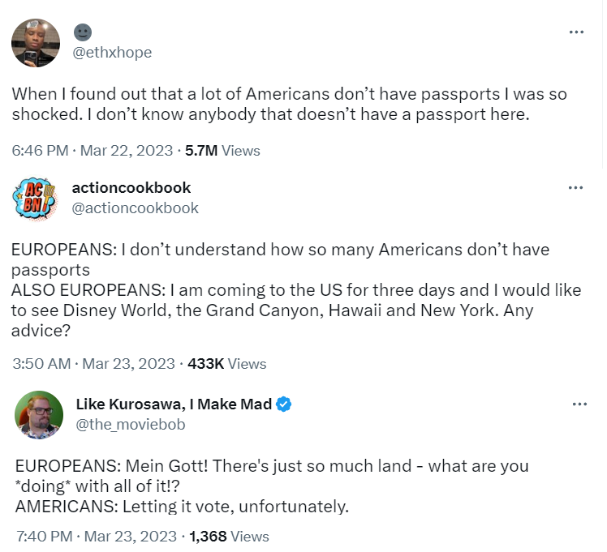The width and height of the screenshot is (607, 552).
Task: View the 433K Views count
Action: coord(226,364)
